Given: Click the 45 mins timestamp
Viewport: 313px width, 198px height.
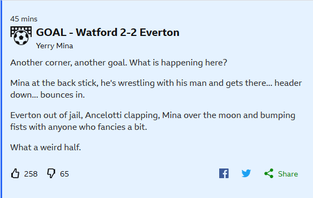Looking at the screenshot, I should 24,19.
